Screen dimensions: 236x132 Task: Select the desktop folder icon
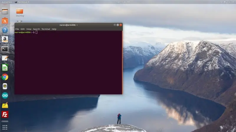(20, 12)
